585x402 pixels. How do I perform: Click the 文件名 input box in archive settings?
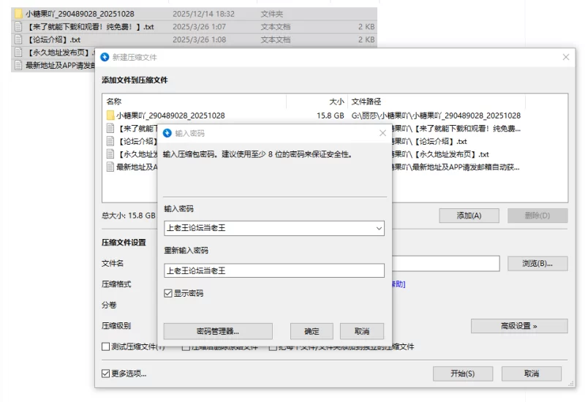[x=446, y=263]
